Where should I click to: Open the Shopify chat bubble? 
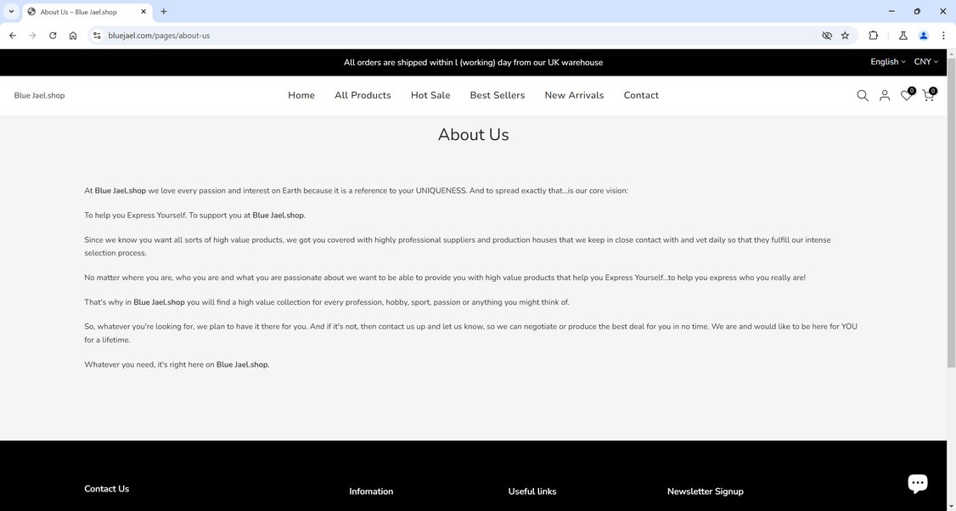(x=917, y=483)
